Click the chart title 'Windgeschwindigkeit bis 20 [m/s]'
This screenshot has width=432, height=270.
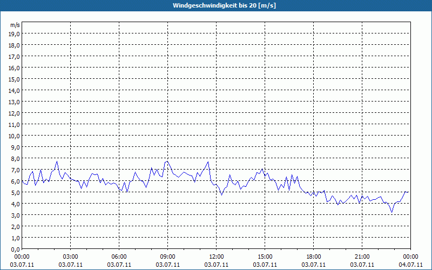[224, 5]
